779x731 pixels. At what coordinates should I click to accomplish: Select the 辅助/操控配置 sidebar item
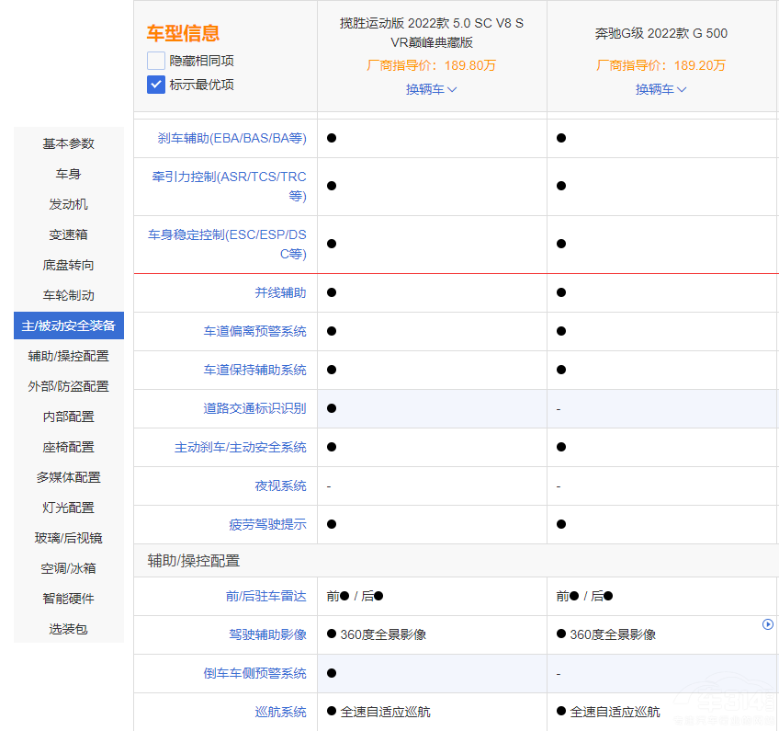click(67, 356)
